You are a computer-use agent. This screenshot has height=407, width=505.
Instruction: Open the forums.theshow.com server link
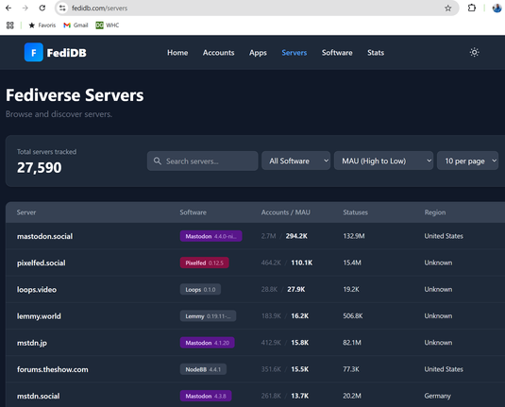(53, 369)
